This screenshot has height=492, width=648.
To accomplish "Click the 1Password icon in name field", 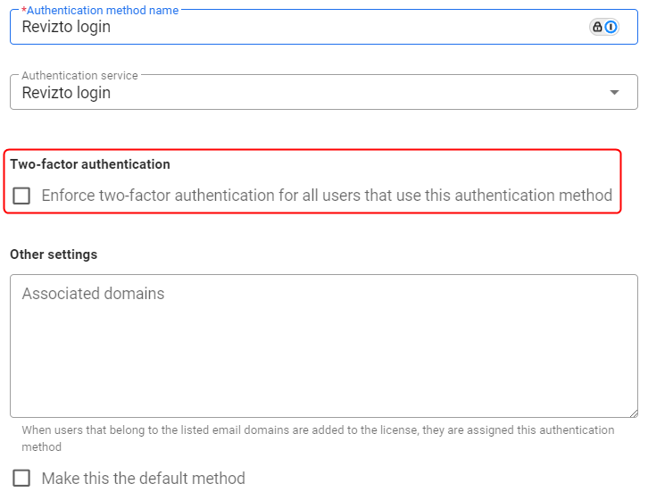I will pos(611,27).
